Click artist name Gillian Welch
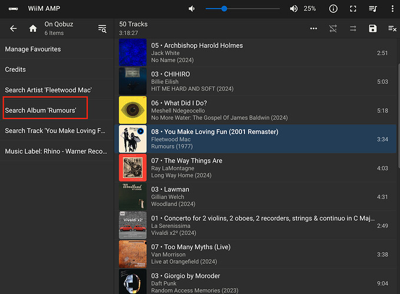Image resolution: width=400 pixels, height=294 pixels. click(167, 197)
